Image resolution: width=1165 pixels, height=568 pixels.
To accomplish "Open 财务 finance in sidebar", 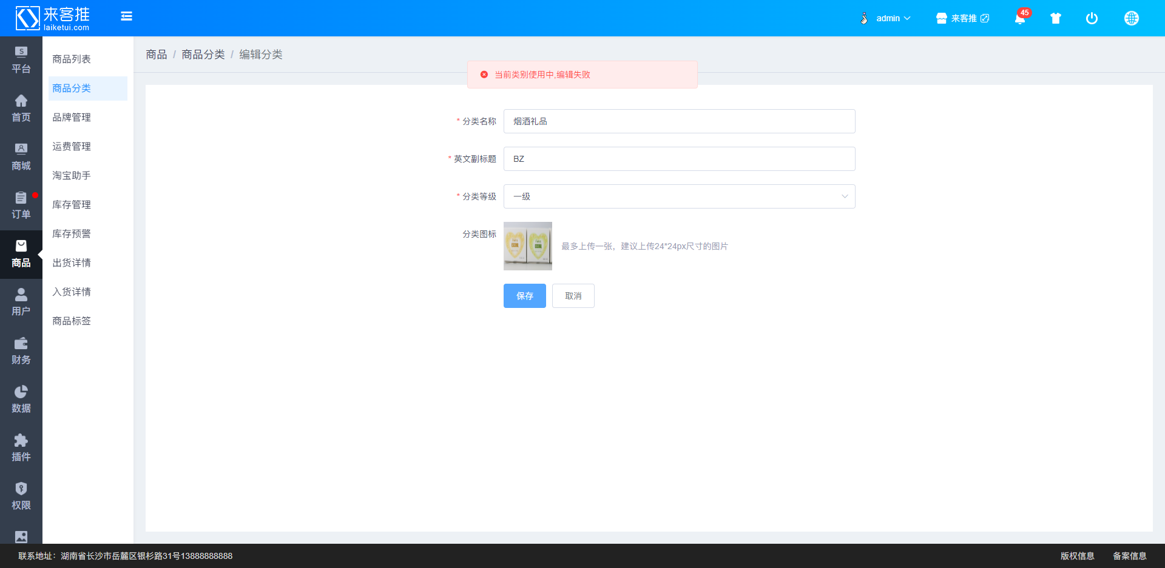I will coord(21,352).
